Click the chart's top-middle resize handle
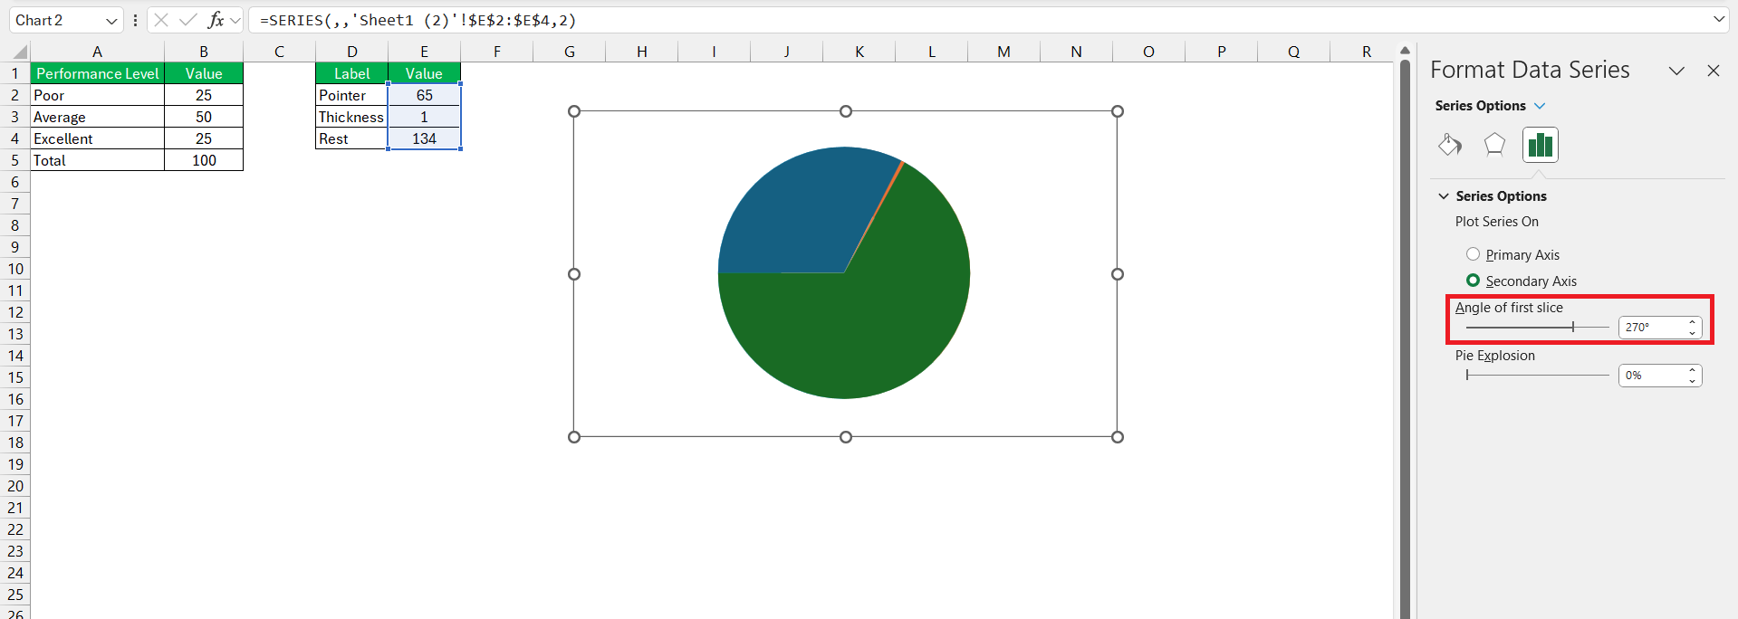 click(846, 111)
